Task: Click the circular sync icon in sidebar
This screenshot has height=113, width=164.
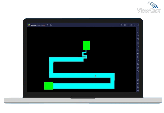Action: (x=138, y=46)
